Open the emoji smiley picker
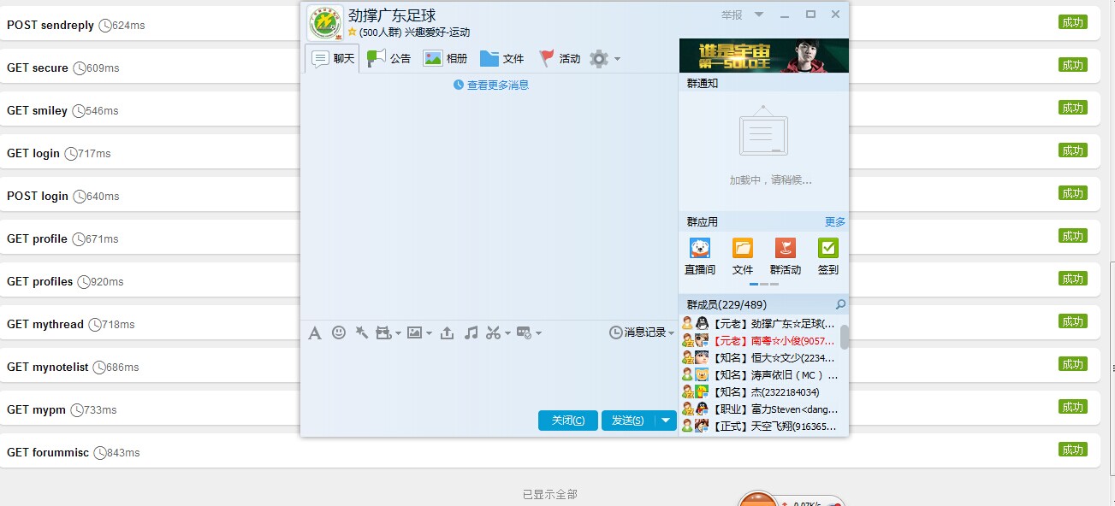1115x506 pixels. [x=339, y=332]
